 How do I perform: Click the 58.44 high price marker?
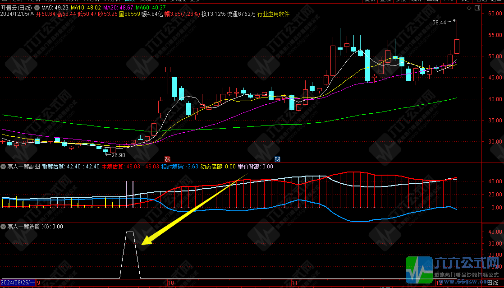(x=439, y=22)
